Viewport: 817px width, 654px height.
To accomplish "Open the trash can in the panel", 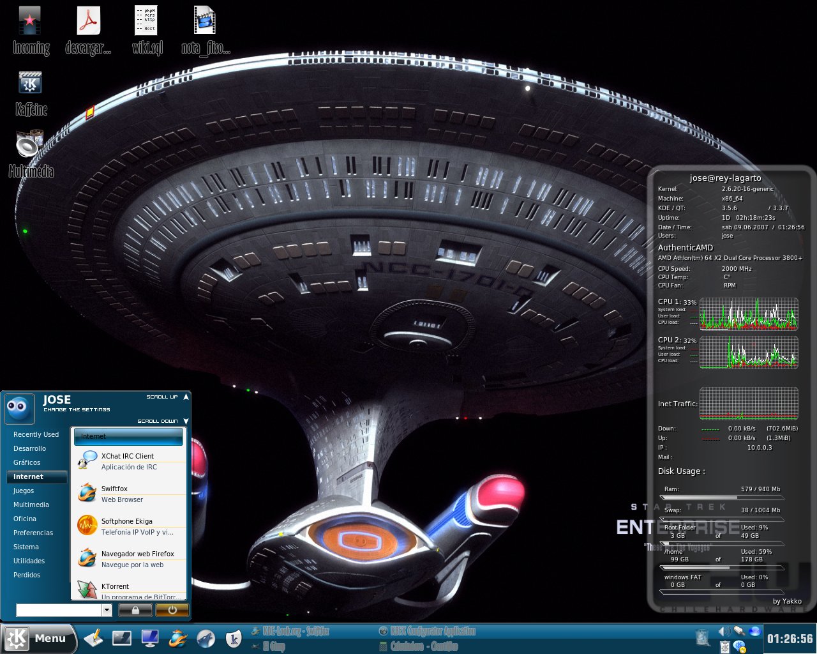I will tap(703, 637).
